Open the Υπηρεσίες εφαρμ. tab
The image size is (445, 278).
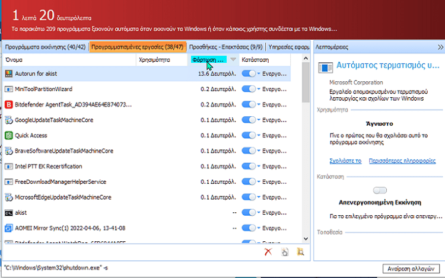coord(288,47)
